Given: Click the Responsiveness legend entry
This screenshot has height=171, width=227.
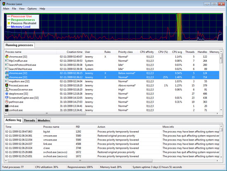Looking at the screenshot, I should click(21, 20).
